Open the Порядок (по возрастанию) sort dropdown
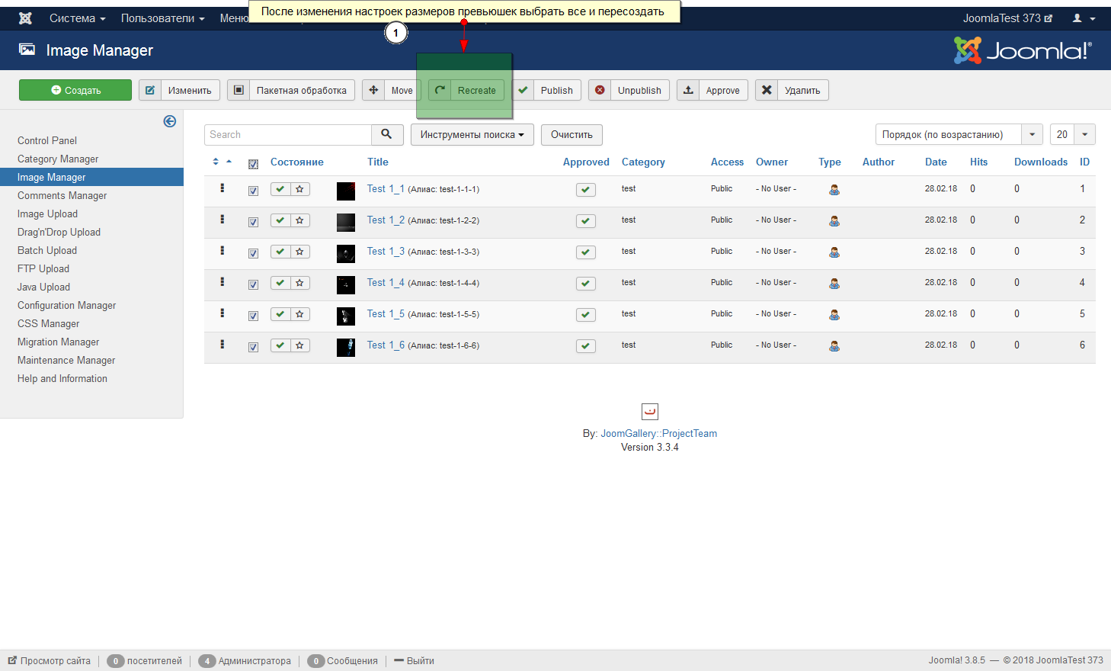Screen dimensions: 1111x671 pyautogui.click(x=959, y=135)
